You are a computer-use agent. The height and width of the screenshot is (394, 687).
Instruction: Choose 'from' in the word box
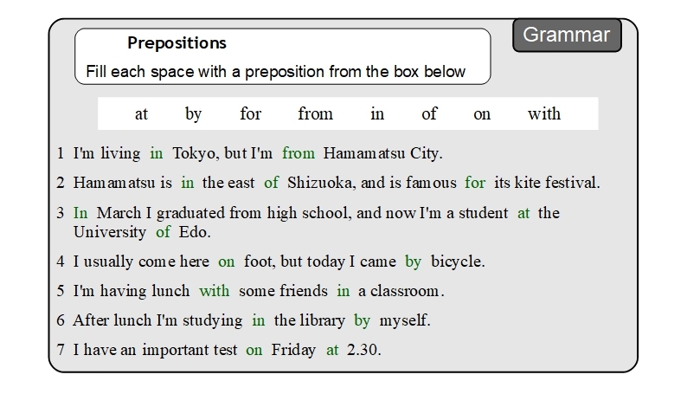[315, 113]
